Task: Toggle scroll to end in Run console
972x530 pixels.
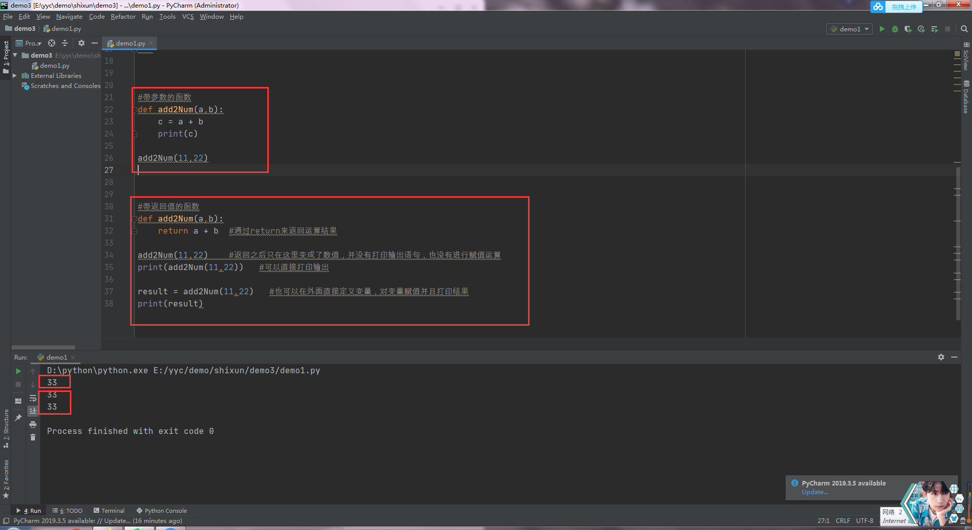Action: 33,411
